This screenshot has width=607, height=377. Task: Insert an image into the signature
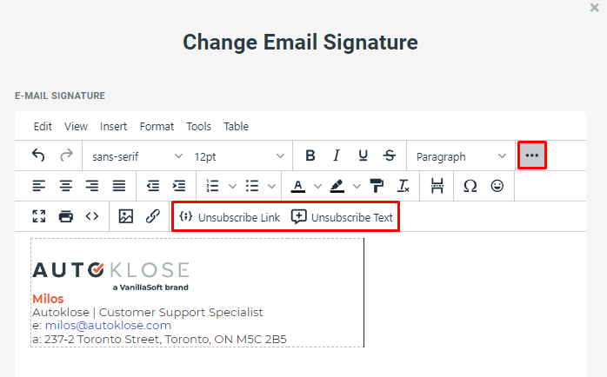[126, 217]
